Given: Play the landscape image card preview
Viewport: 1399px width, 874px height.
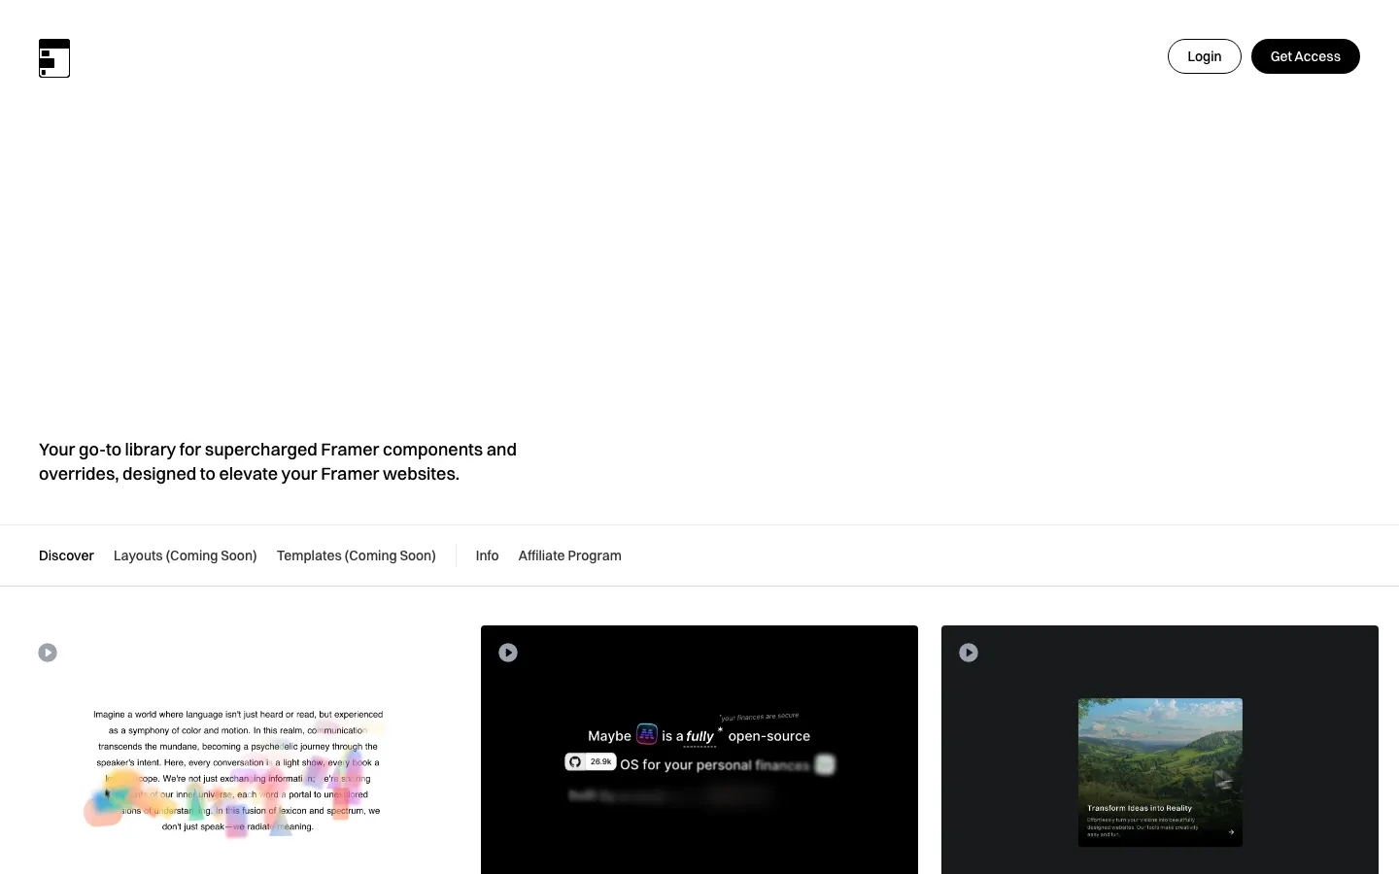Looking at the screenshot, I should click(969, 653).
